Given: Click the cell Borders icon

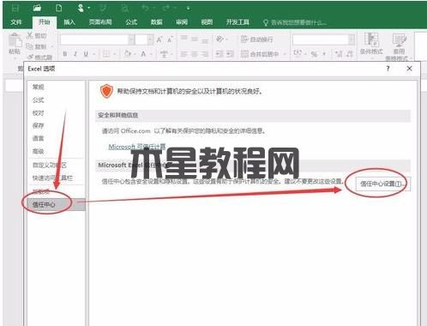Looking at the screenshot, I should click(106, 54).
